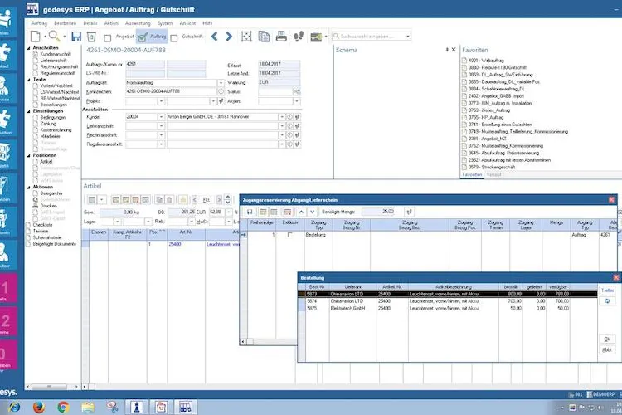622x415 pixels.
Task: Click the blue floppy disk save icon
Action: pos(76,37)
